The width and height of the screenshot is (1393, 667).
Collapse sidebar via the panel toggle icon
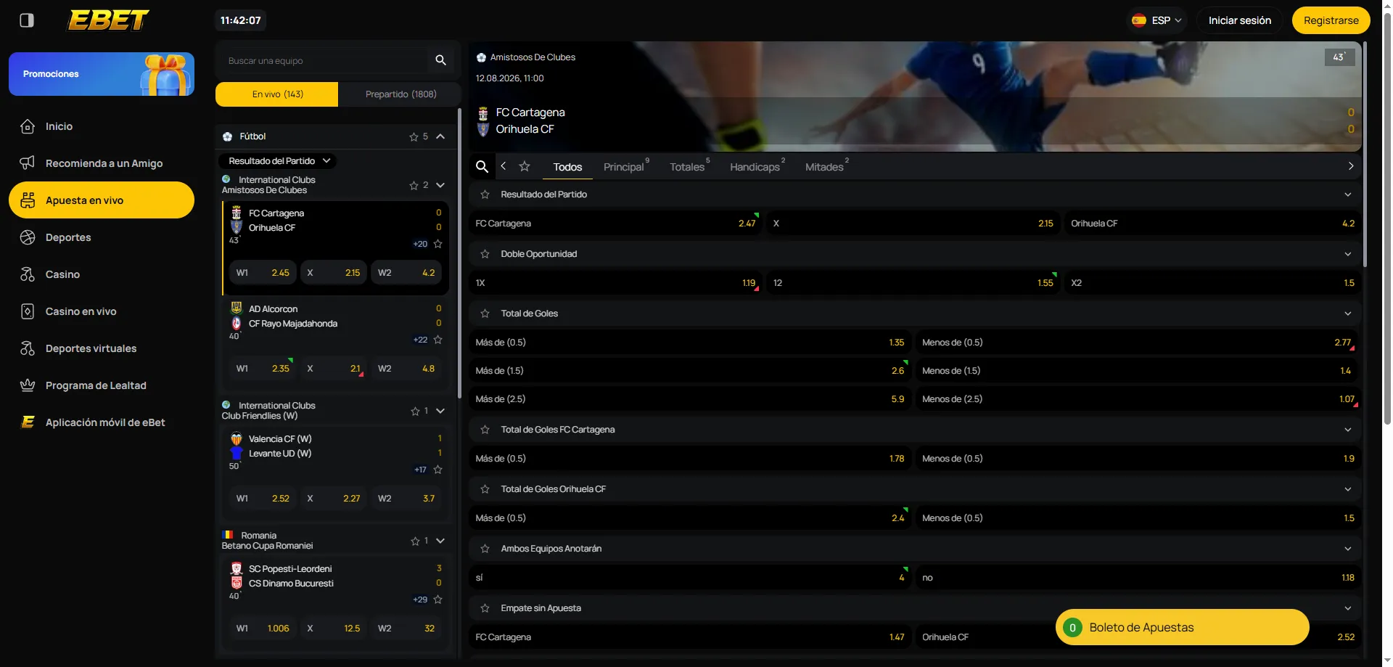pyautogui.click(x=27, y=20)
